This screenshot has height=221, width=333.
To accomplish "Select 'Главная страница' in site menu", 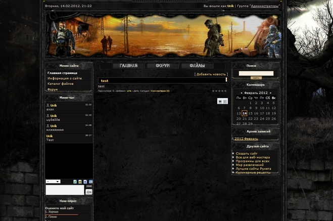I will pyautogui.click(x=62, y=73).
